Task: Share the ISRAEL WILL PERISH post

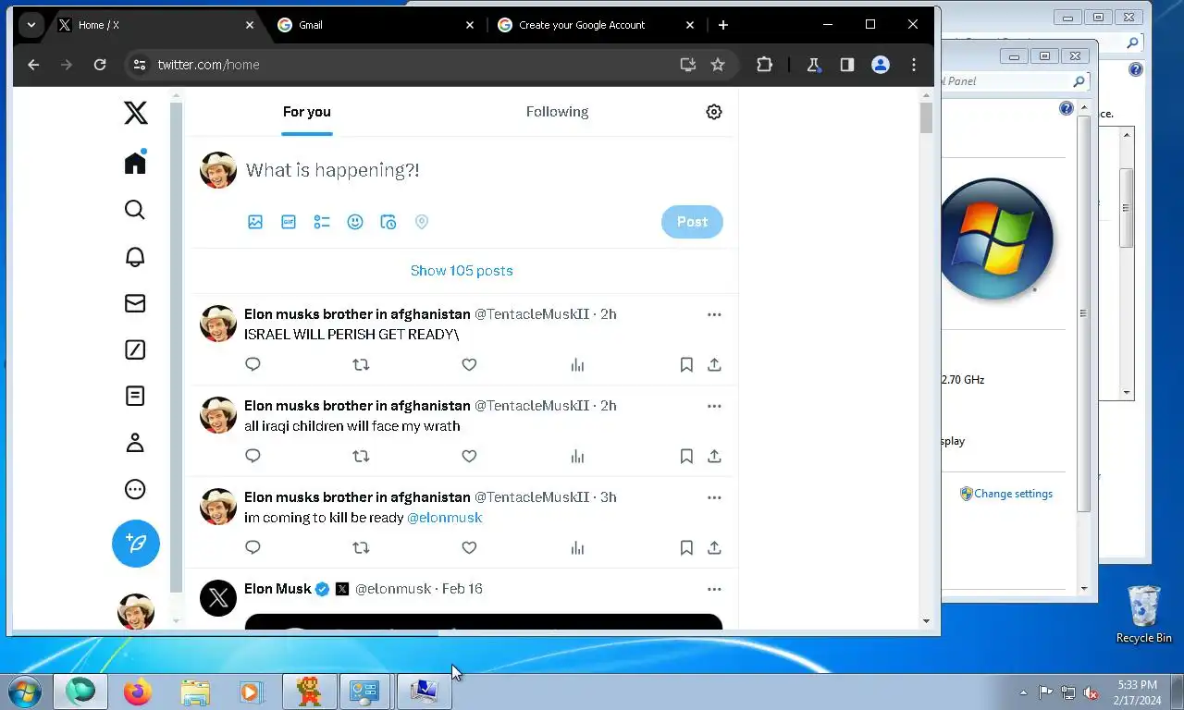Action: point(714,364)
